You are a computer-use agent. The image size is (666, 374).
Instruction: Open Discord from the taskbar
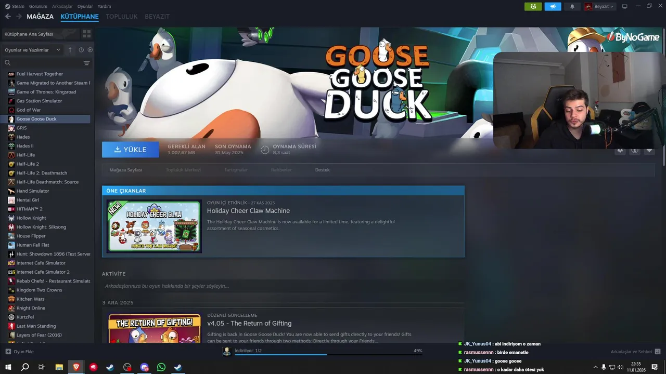(144, 367)
